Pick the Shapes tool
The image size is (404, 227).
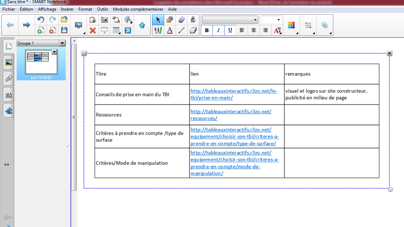(170, 20)
